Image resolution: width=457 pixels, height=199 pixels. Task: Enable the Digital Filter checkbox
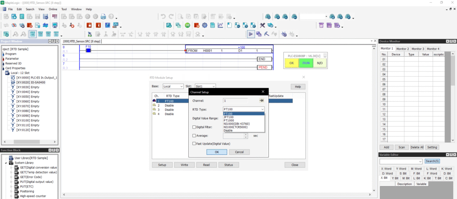click(x=194, y=127)
